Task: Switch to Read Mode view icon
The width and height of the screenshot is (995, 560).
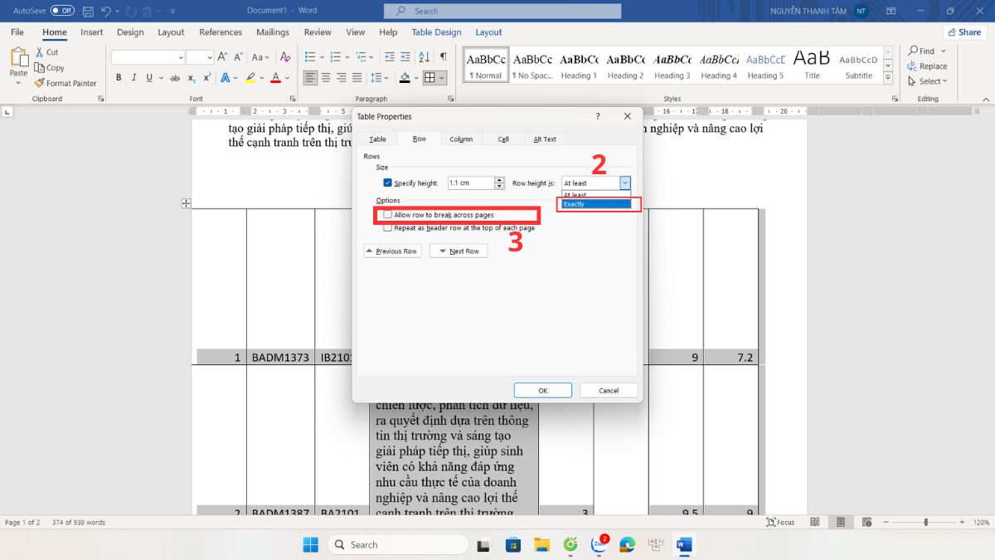Action: (x=815, y=522)
